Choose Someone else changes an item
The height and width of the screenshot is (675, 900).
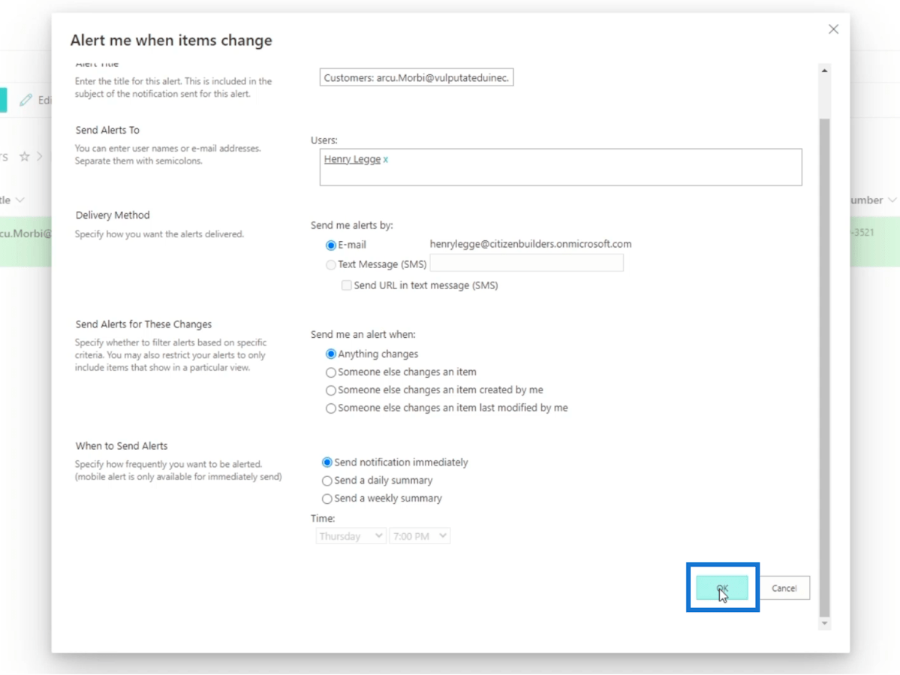tap(330, 372)
